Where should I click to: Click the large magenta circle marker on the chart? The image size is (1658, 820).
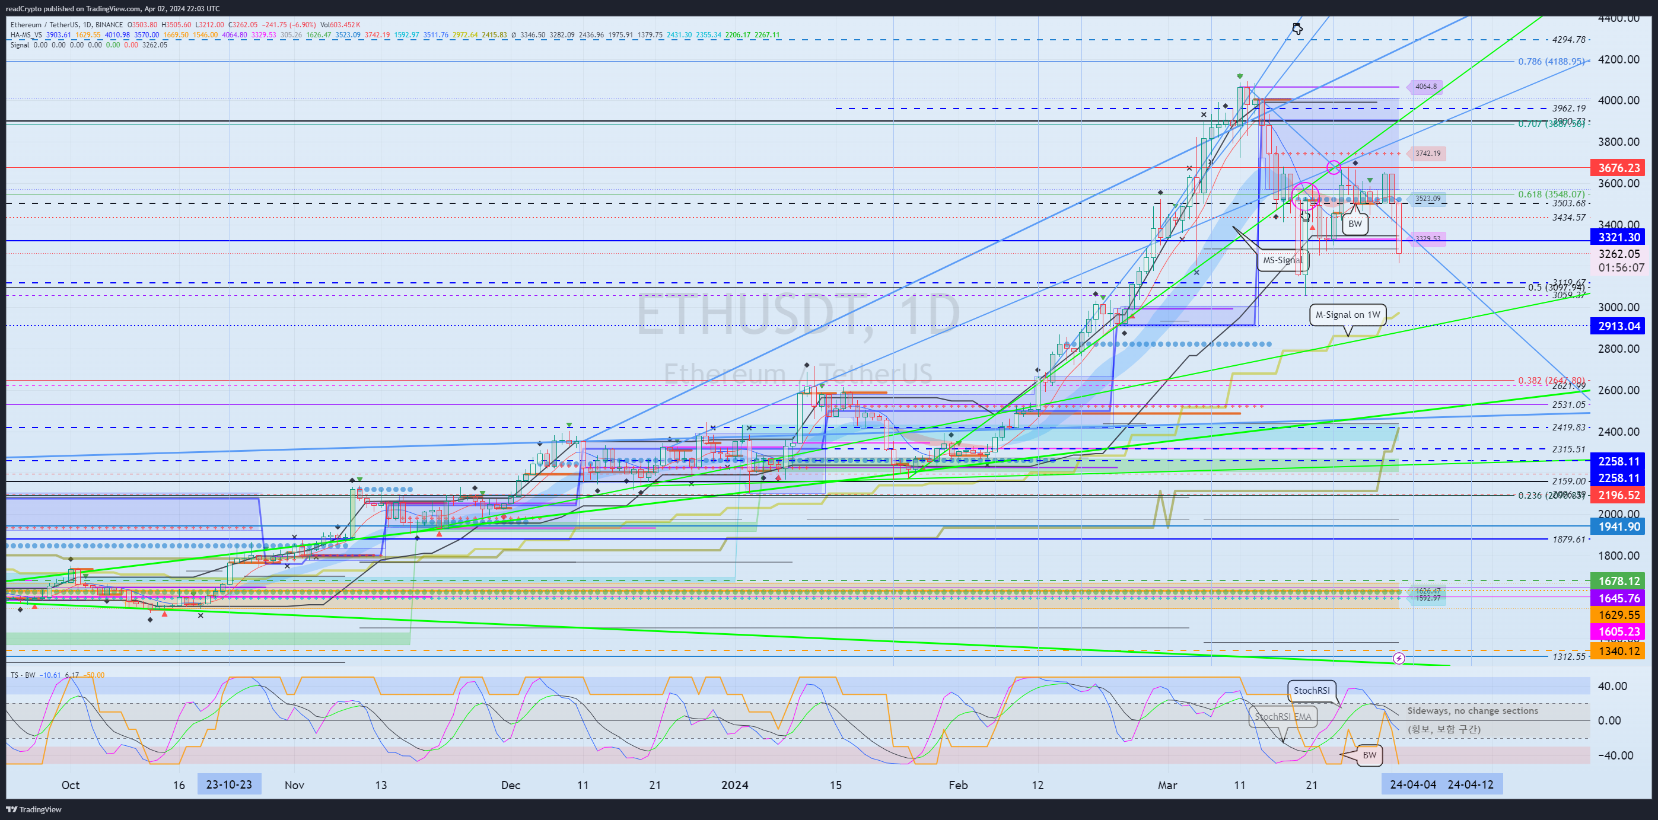(x=1306, y=196)
